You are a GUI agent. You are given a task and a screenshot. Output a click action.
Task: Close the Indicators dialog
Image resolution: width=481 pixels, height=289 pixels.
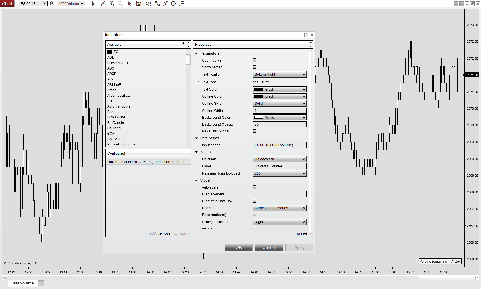point(312,35)
